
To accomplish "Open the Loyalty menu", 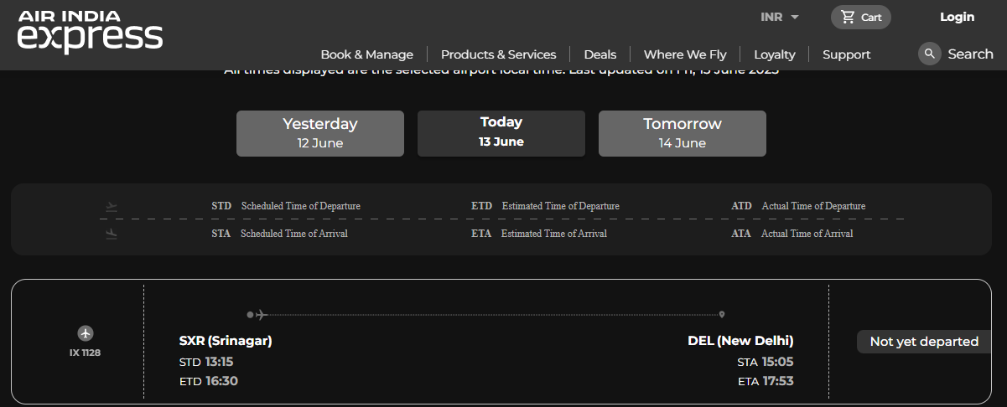I will click(x=775, y=54).
